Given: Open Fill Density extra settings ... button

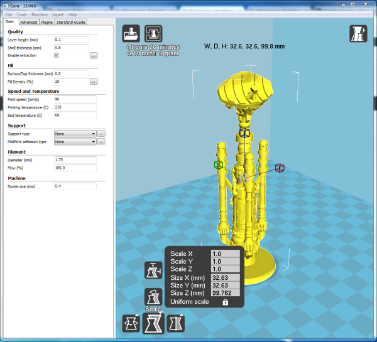Looking at the screenshot, I should 94,82.
